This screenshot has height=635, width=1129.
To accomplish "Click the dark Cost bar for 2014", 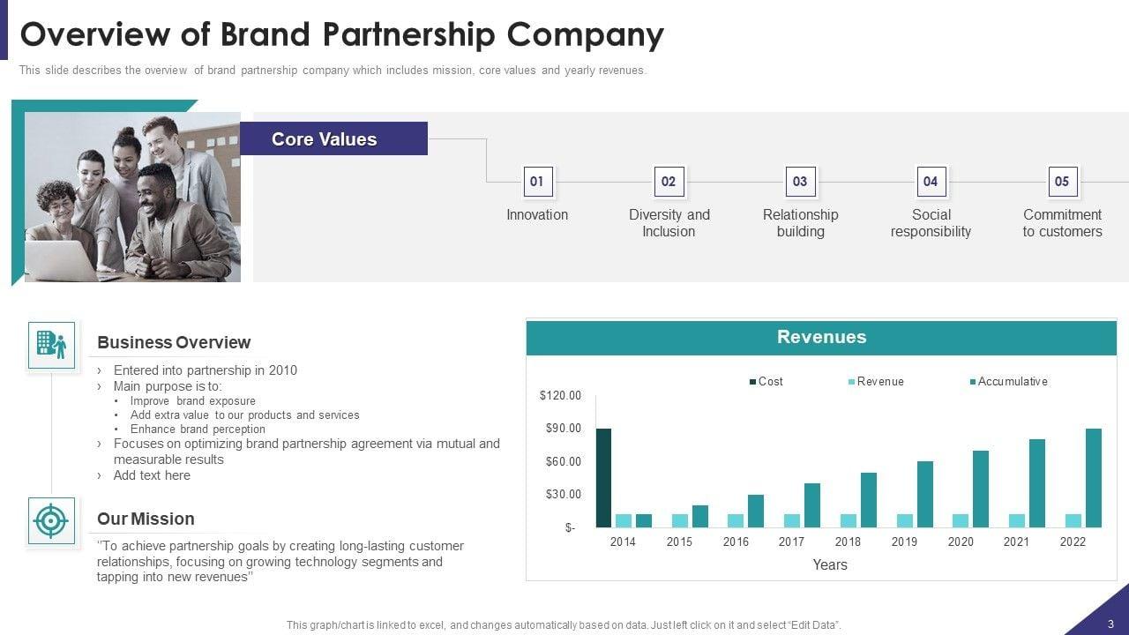I will [603, 477].
